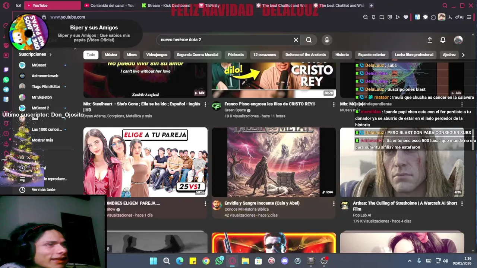Click the www.youtube.com address bar

(x=67, y=17)
